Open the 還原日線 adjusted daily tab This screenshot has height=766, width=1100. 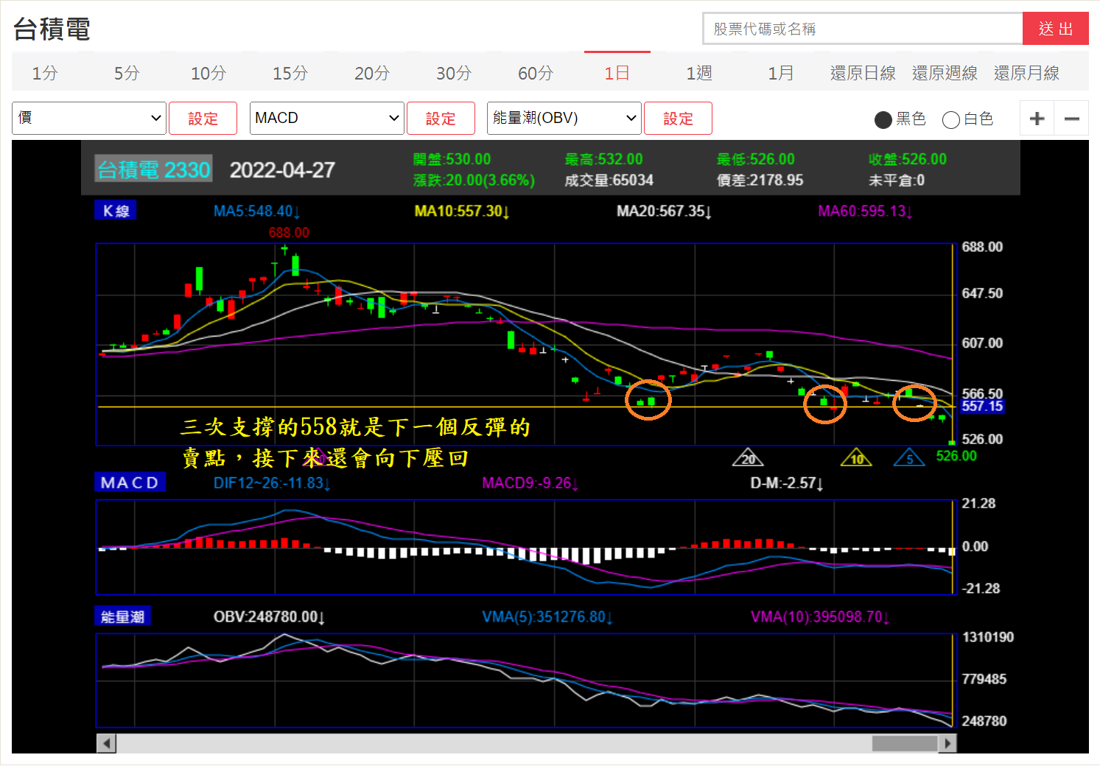863,73
